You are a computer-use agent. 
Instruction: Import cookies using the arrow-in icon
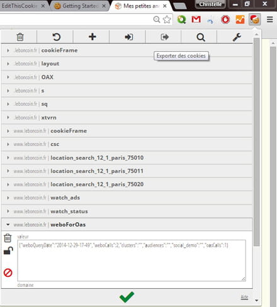click(129, 37)
